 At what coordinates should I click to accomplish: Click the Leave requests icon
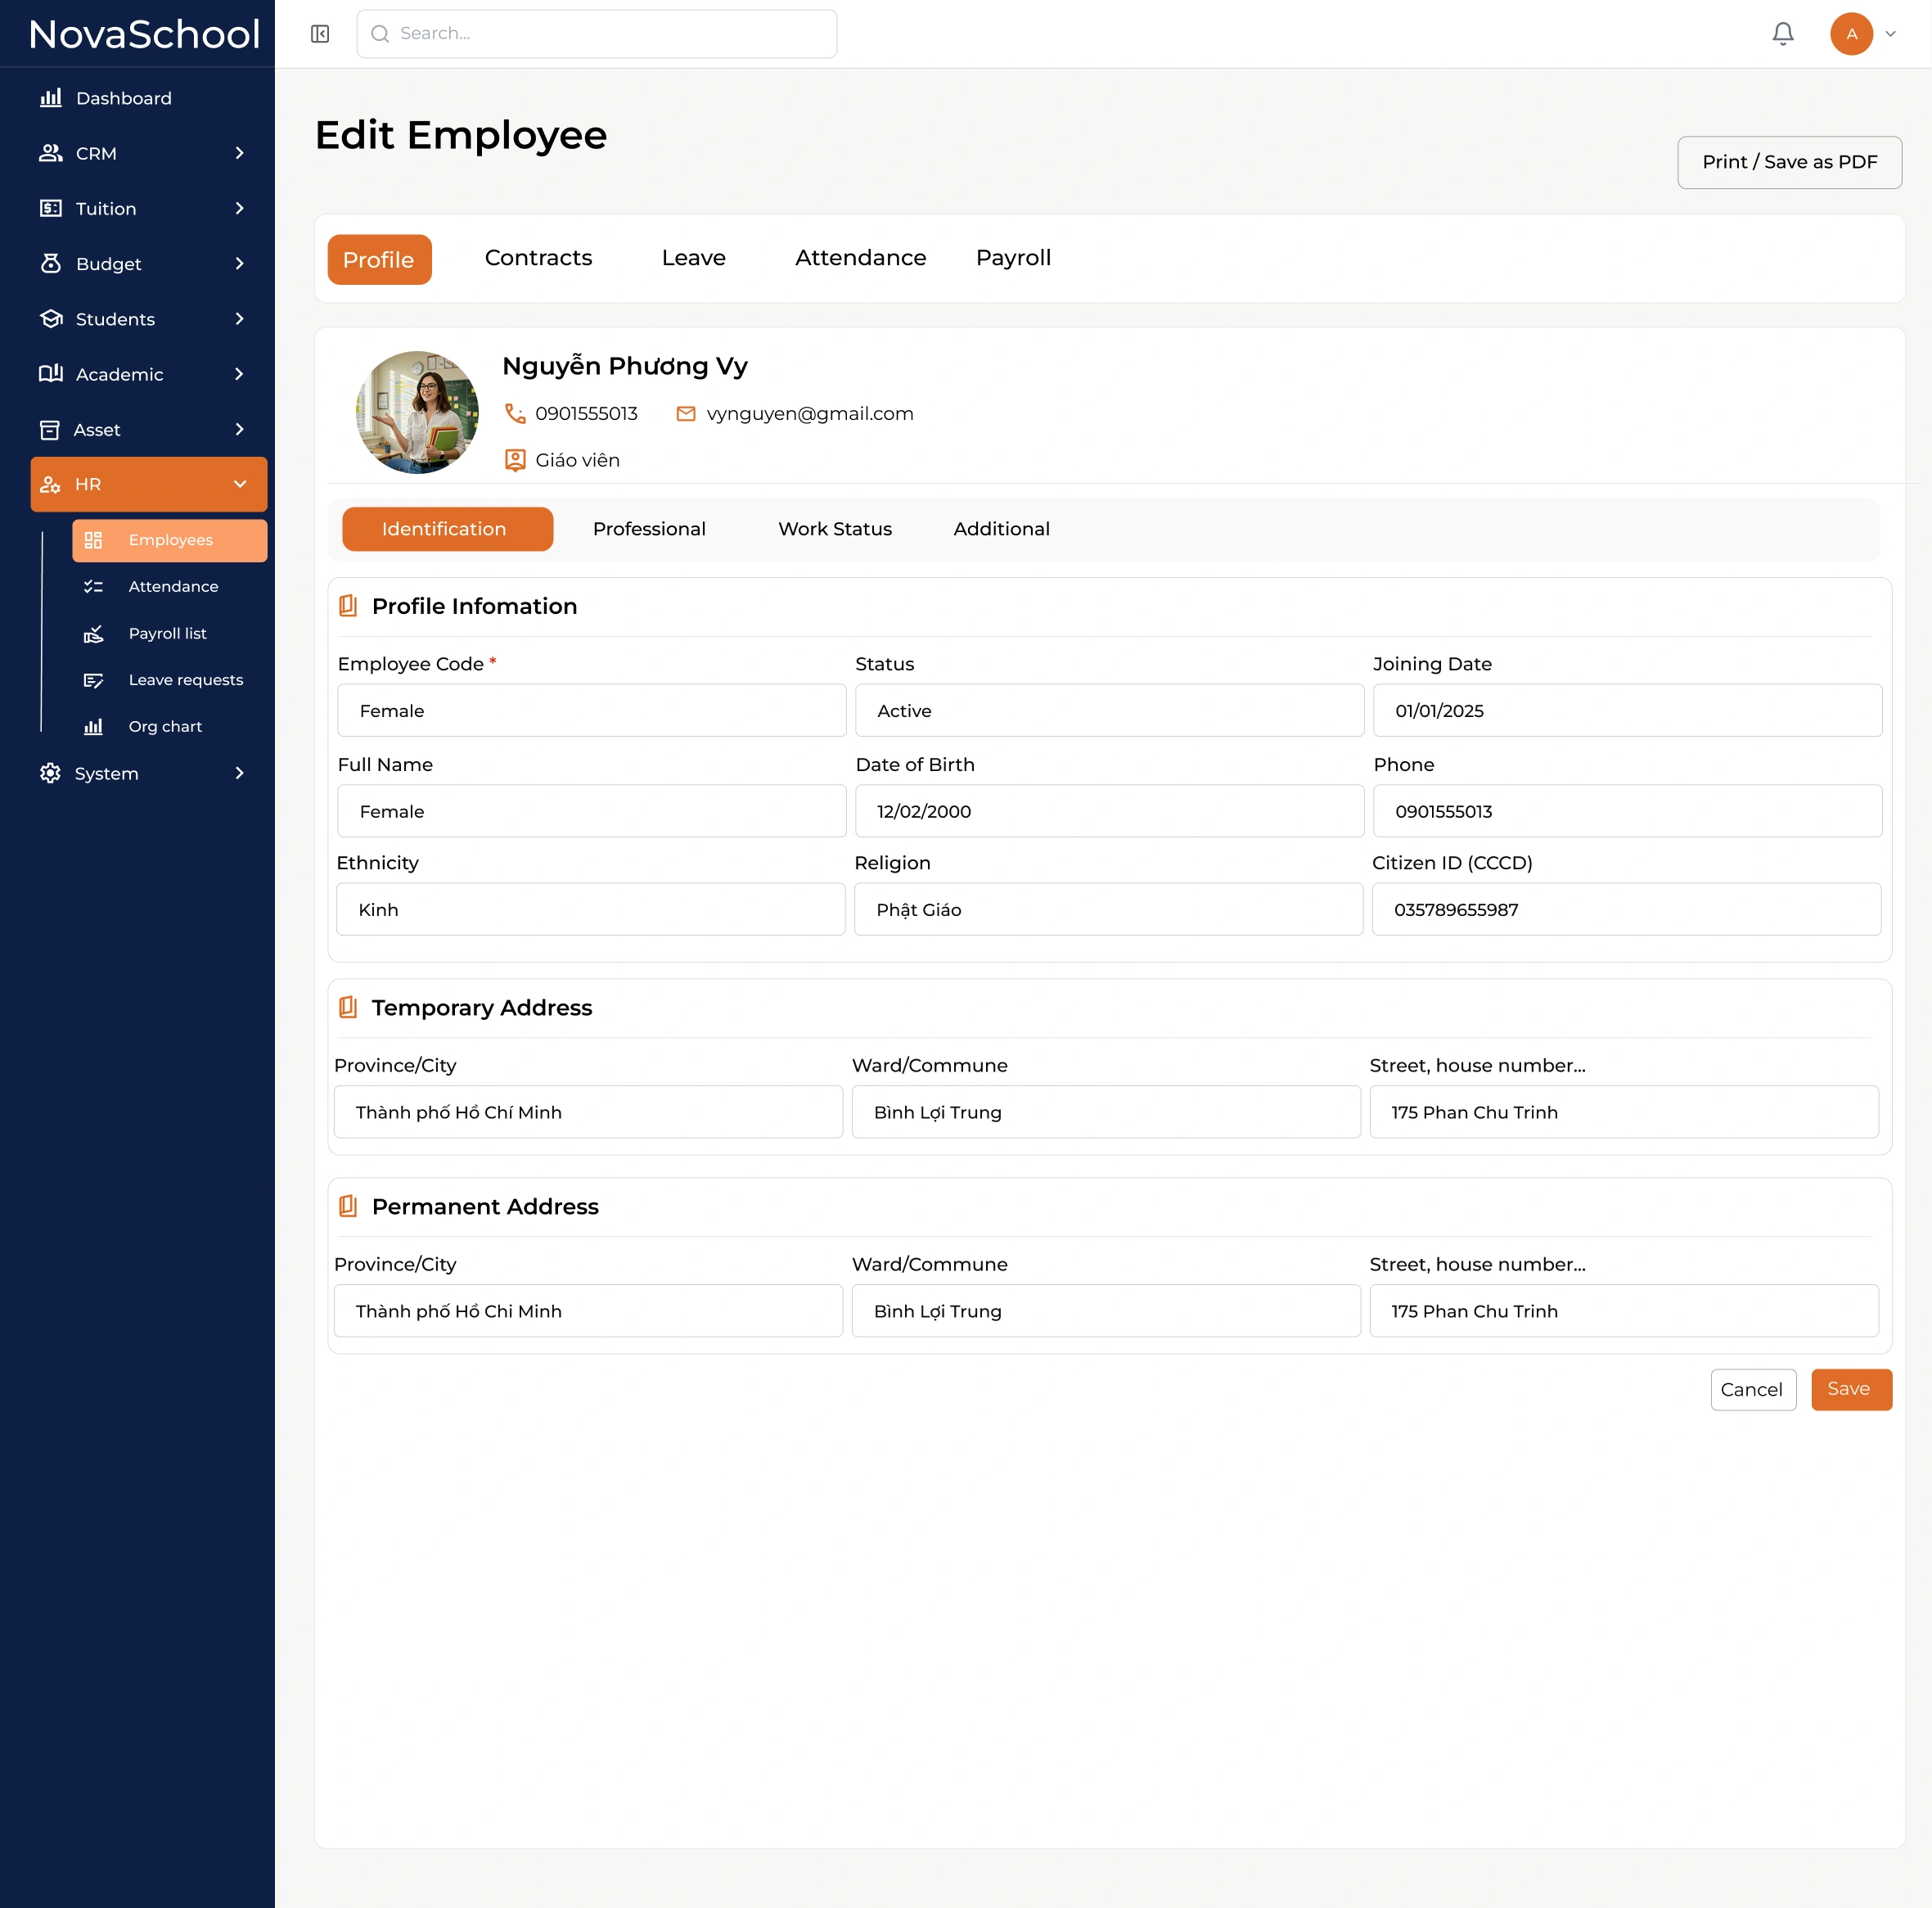[93, 680]
